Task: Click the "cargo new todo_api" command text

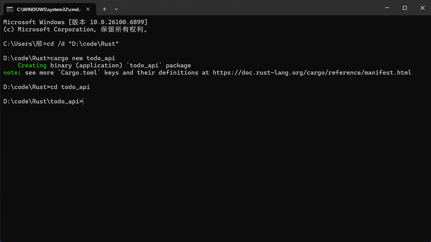Action: pyautogui.click(x=83, y=58)
